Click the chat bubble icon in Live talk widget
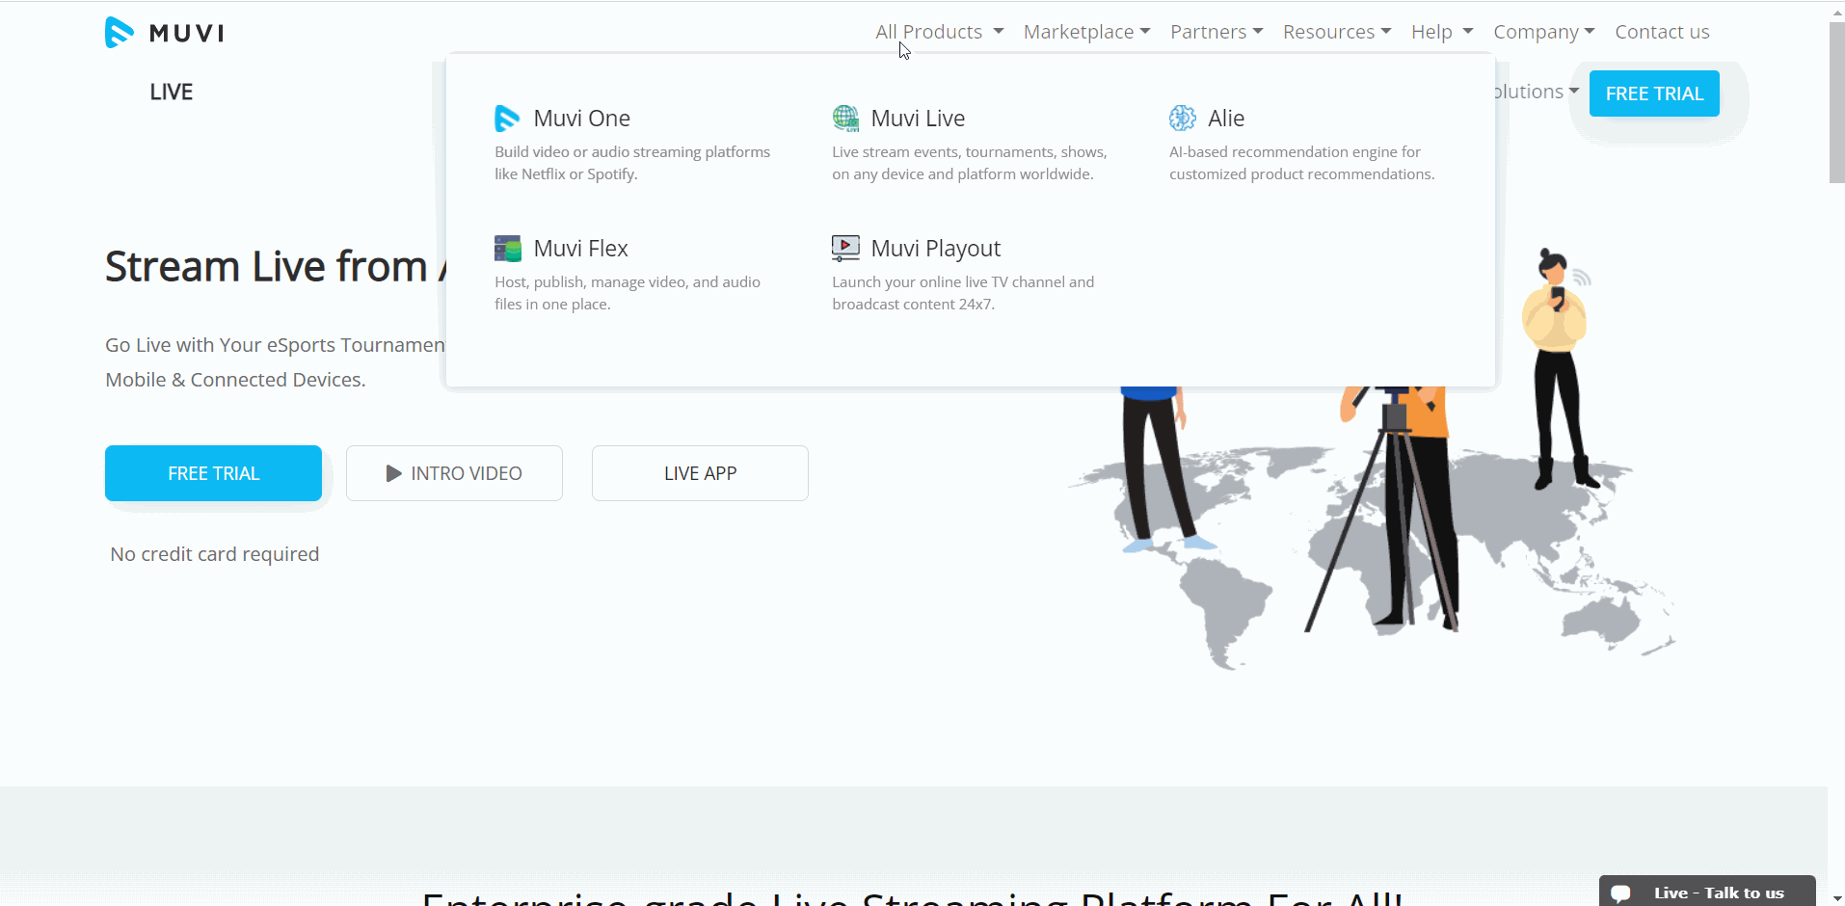Viewport: 1845px width, 906px height. pyautogui.click(x=1621, y=893)
